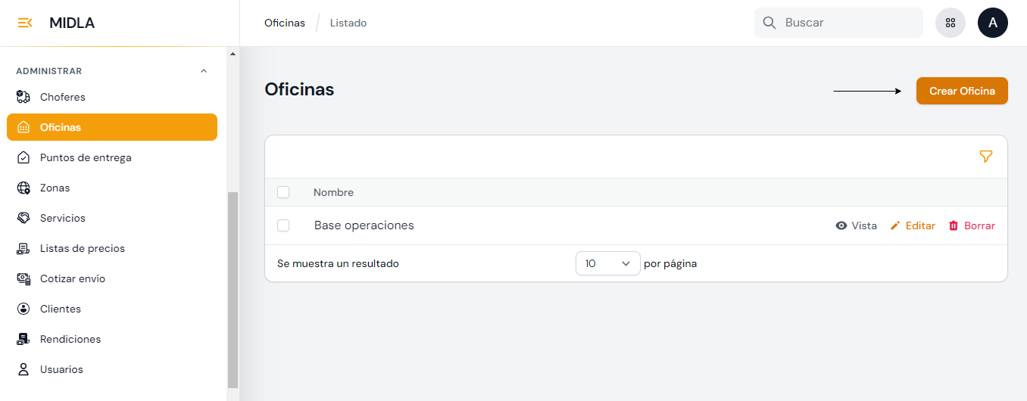The height and width of the screenshot is (401, 1027).
Task: Open Cotizar envío in the sidebar
Action: click(73, 278)
